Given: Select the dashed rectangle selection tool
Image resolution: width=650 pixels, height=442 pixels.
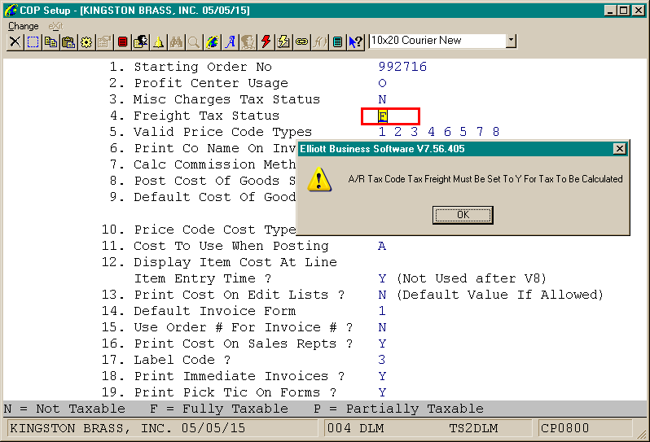Looking at the screenshot, I should 33,42.
